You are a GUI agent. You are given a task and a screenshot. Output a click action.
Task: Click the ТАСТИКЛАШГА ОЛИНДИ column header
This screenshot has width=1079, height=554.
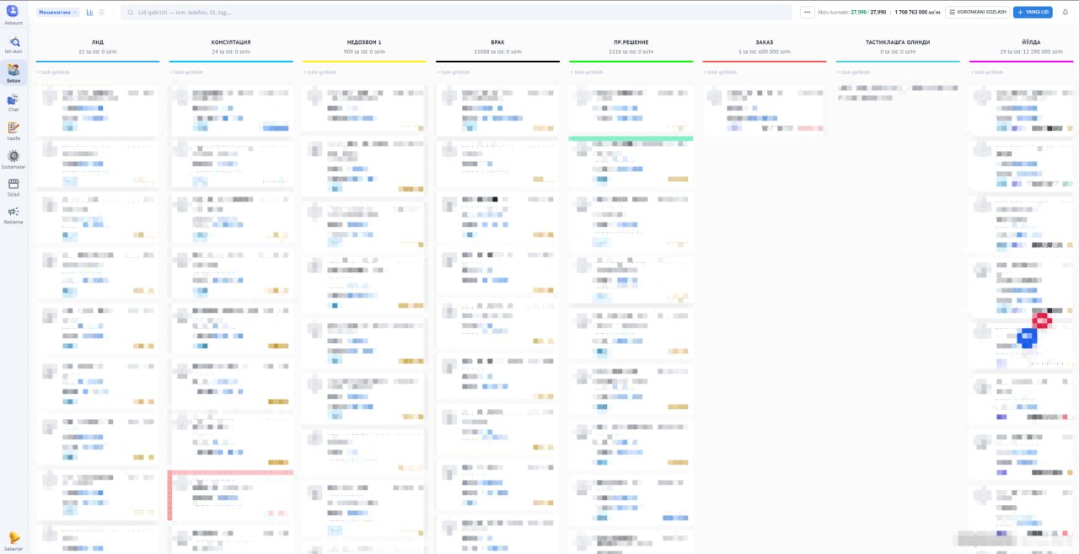[898, 42]
